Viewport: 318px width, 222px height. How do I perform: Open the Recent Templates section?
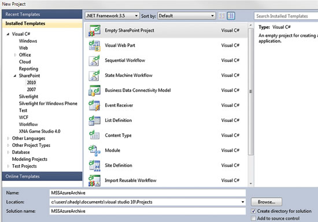point(42,14)
